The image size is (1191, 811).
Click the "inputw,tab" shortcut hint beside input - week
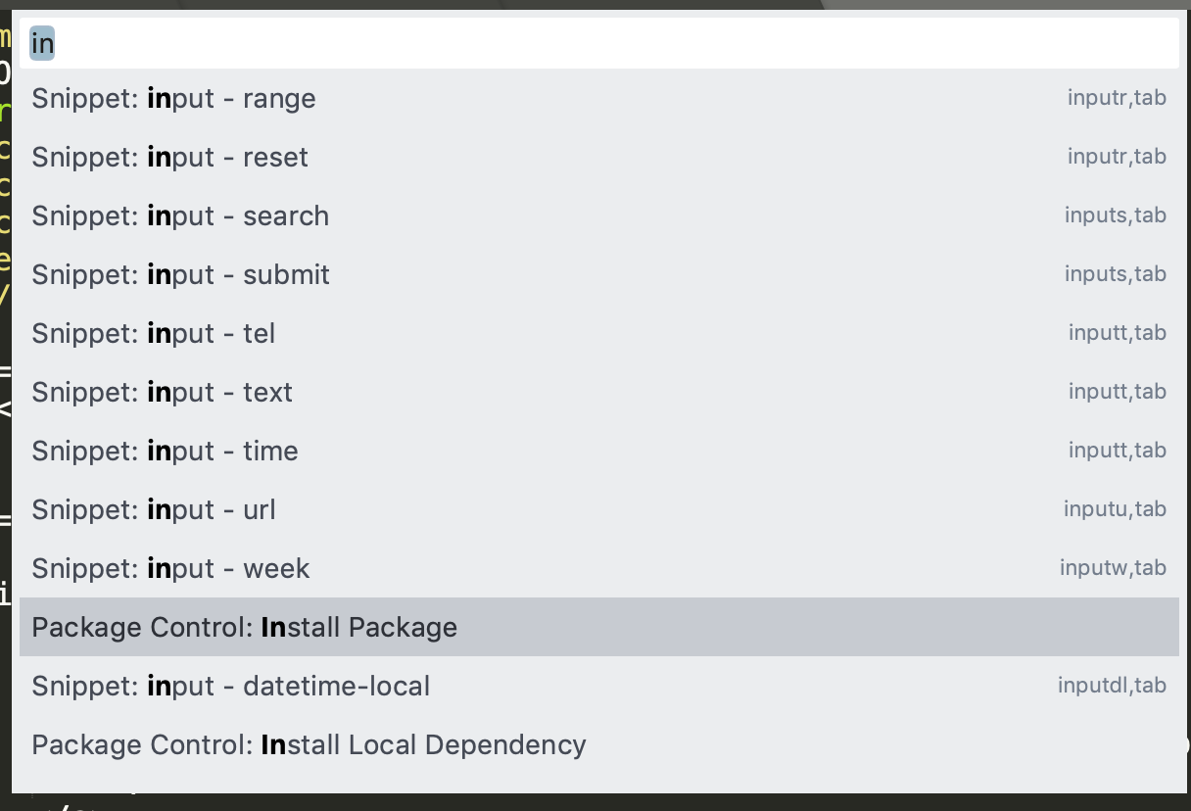tap(1114, 568)
